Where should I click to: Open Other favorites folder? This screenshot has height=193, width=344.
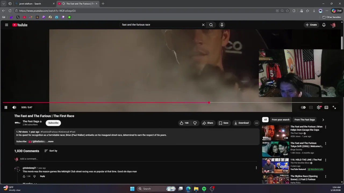[332, 17]
